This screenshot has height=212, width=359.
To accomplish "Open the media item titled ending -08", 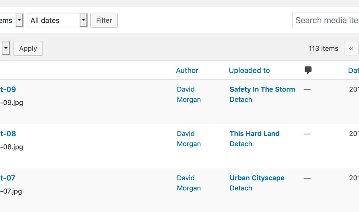I will tap(8, 134).
